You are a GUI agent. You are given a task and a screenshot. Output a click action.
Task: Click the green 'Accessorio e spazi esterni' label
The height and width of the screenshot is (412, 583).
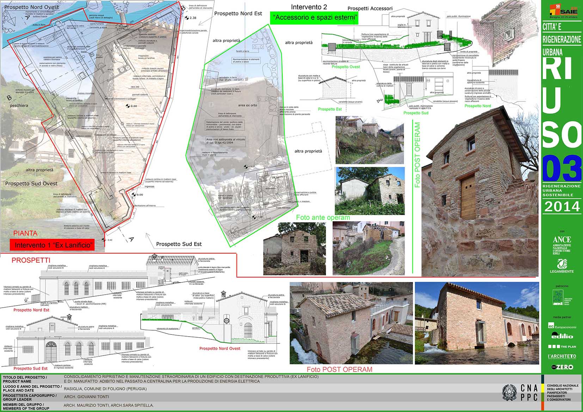[x=314, y=18]
